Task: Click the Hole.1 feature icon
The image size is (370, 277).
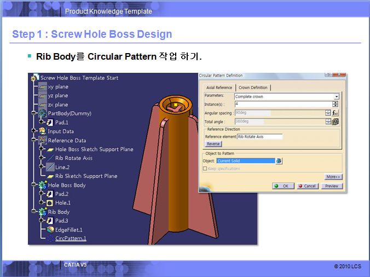Action: (x=50, y=203)
